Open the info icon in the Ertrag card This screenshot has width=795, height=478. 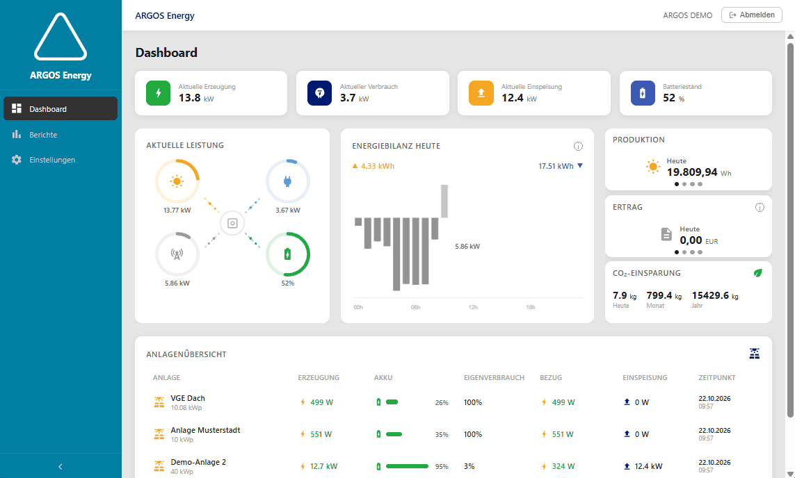760,207
